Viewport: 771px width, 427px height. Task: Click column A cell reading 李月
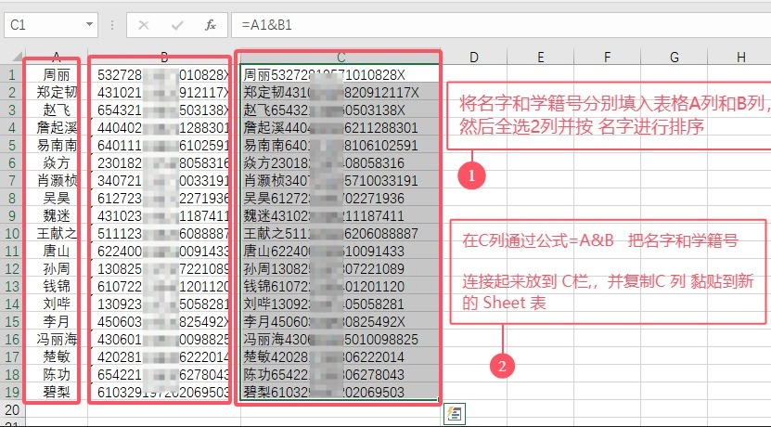[x=57, y=322]
